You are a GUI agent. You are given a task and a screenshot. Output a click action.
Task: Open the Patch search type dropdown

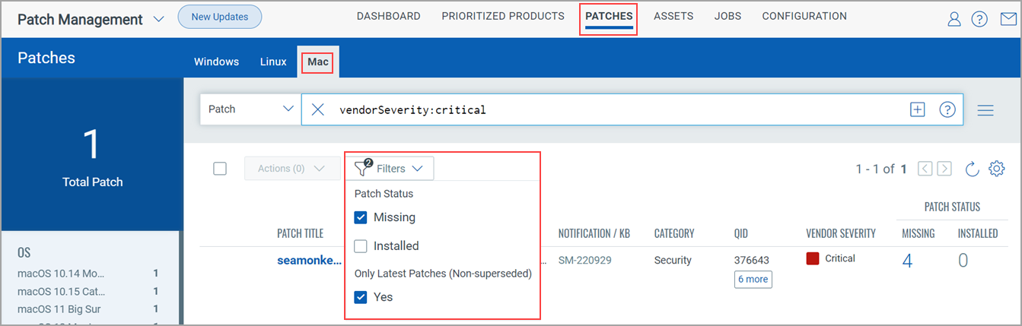(250, 109)
